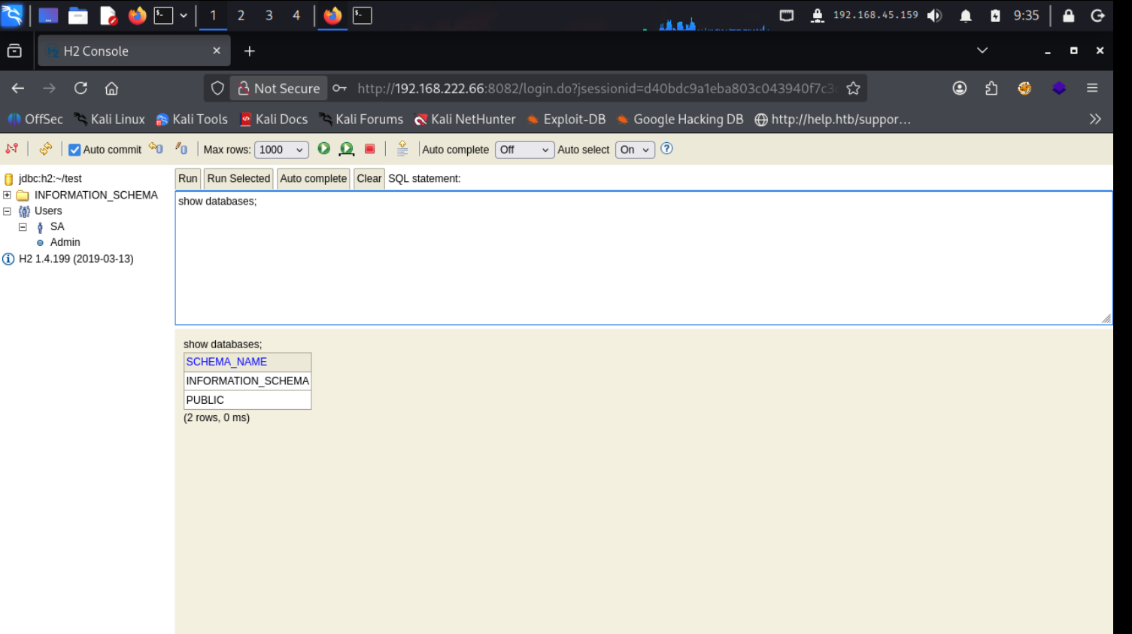Click the Run Selected toolbar icon

coord(347,149)
